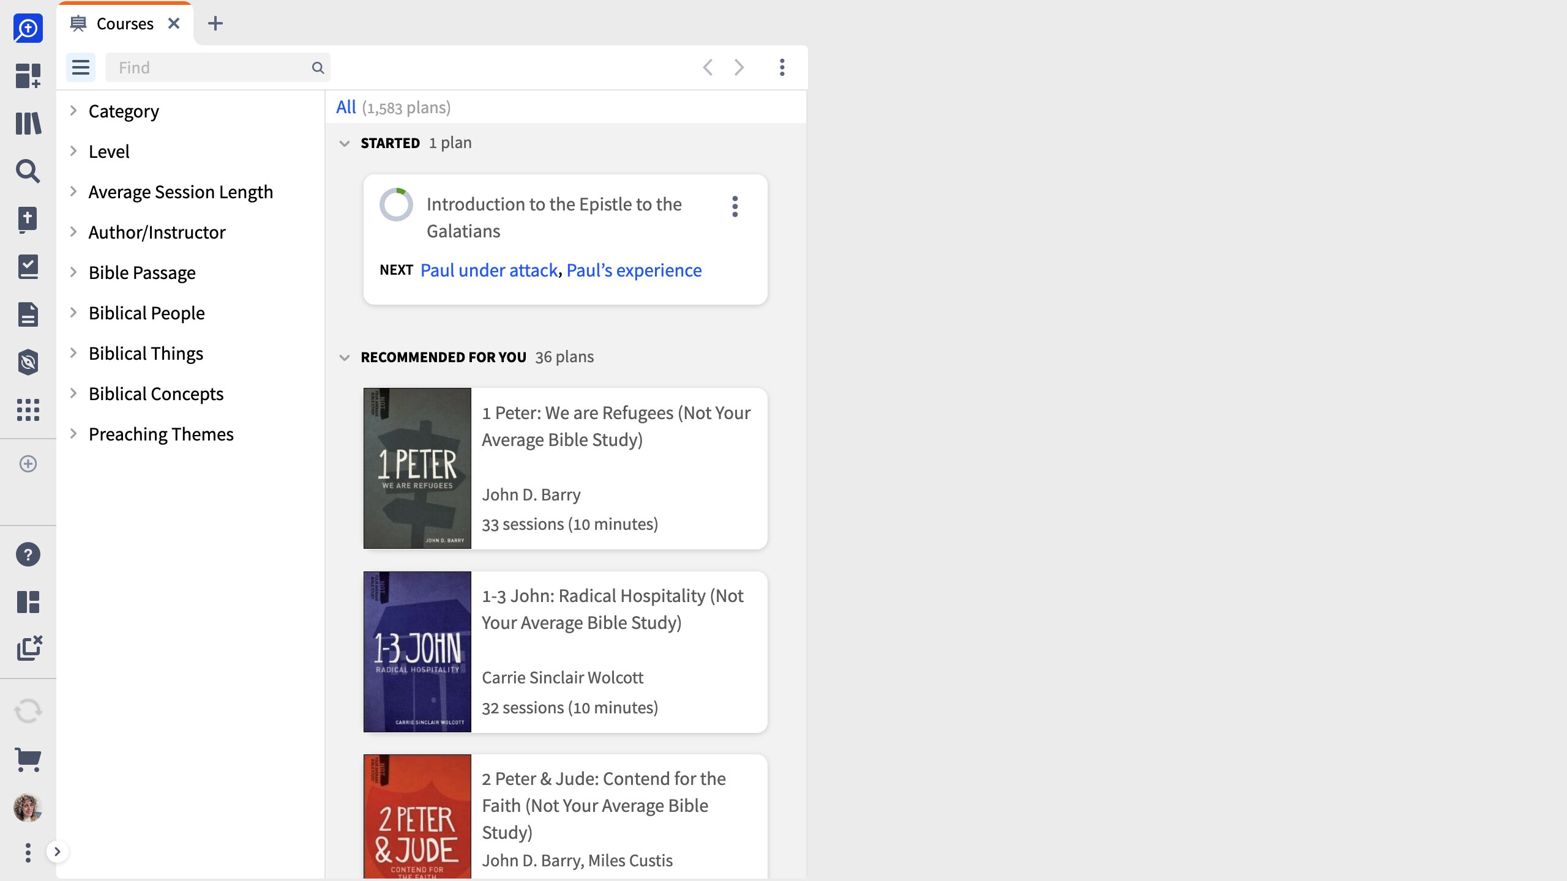This screenshot has height=881, width=1567.
Task: Click the Carrie Sinclair Wolcott author text
Action: coord(563,677)
